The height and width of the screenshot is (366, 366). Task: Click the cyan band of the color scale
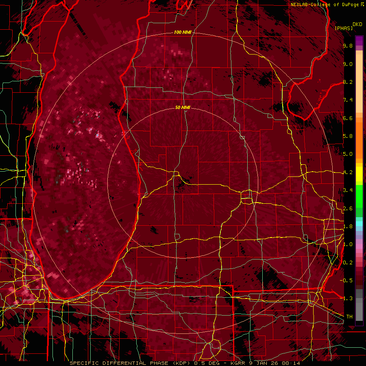tap(359, 224)
